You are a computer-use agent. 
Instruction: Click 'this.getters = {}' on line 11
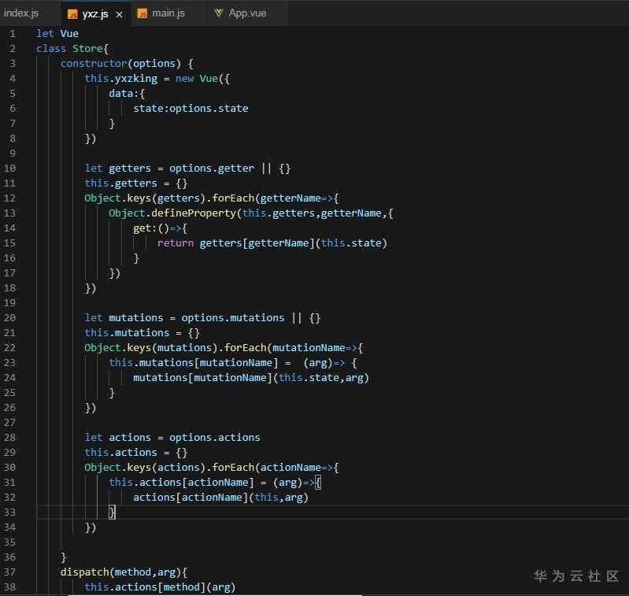point(135,183)
